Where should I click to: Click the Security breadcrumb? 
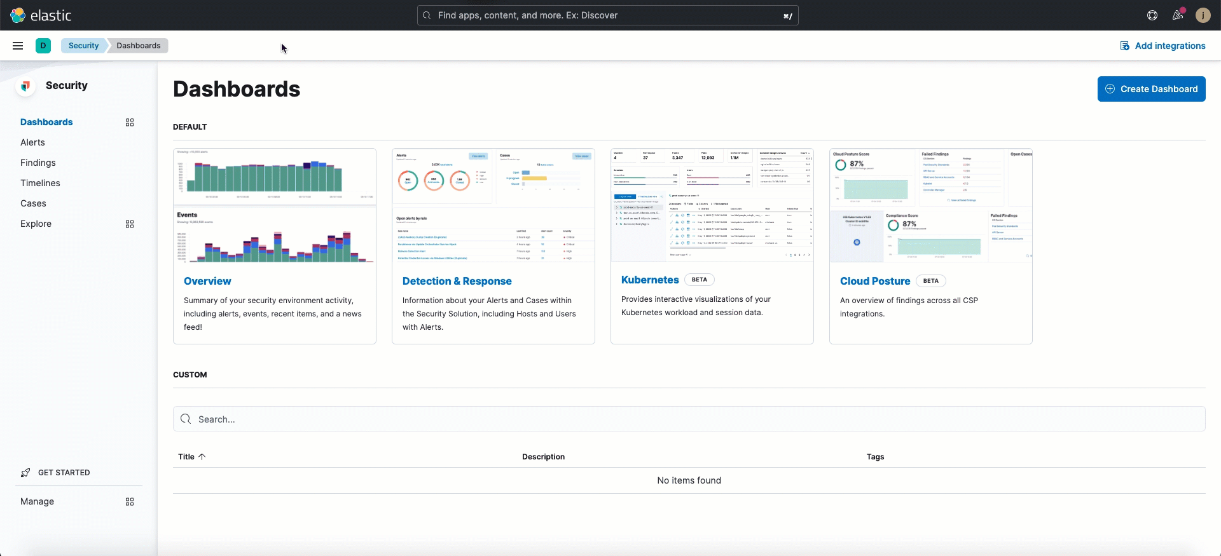(83, 46)
